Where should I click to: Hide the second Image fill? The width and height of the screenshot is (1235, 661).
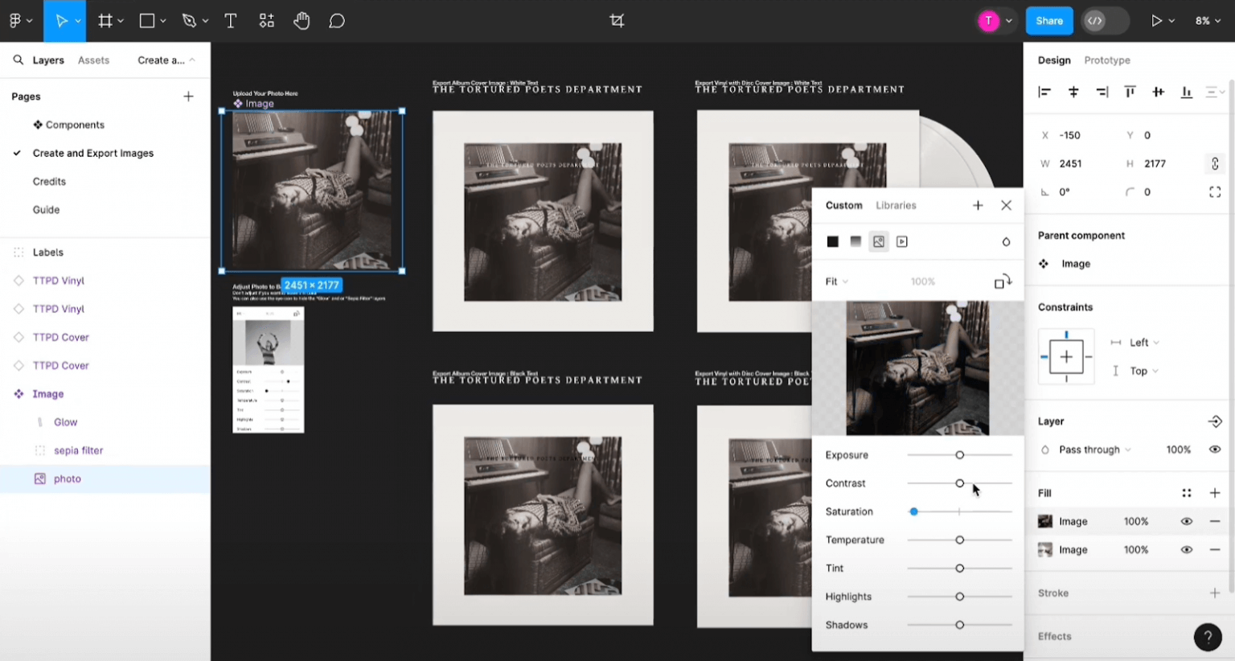(1186, 550)
